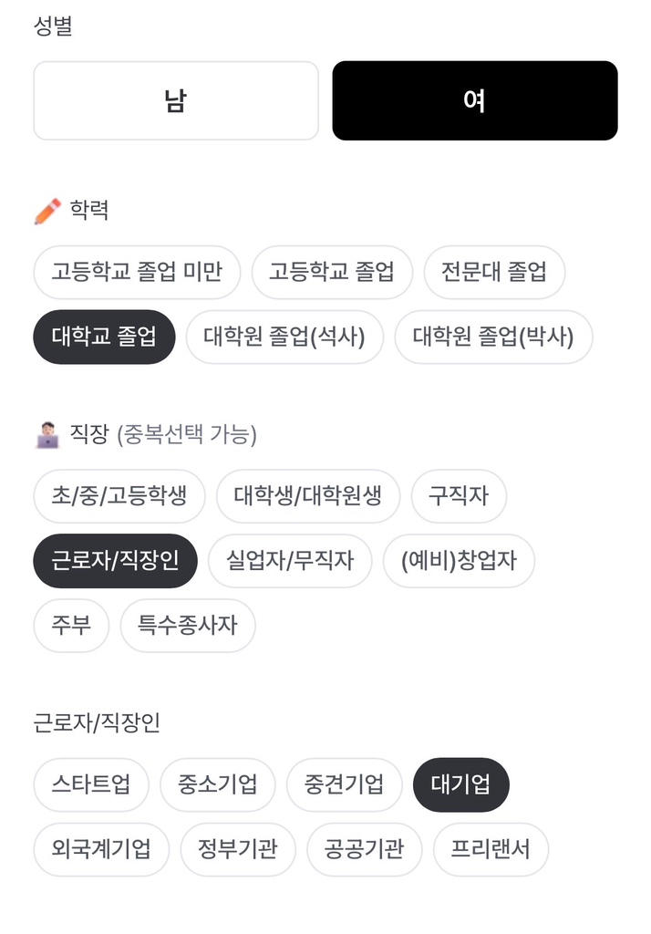
Task: Select 실업자/무직자 occupation
Action: coord(290,561)
